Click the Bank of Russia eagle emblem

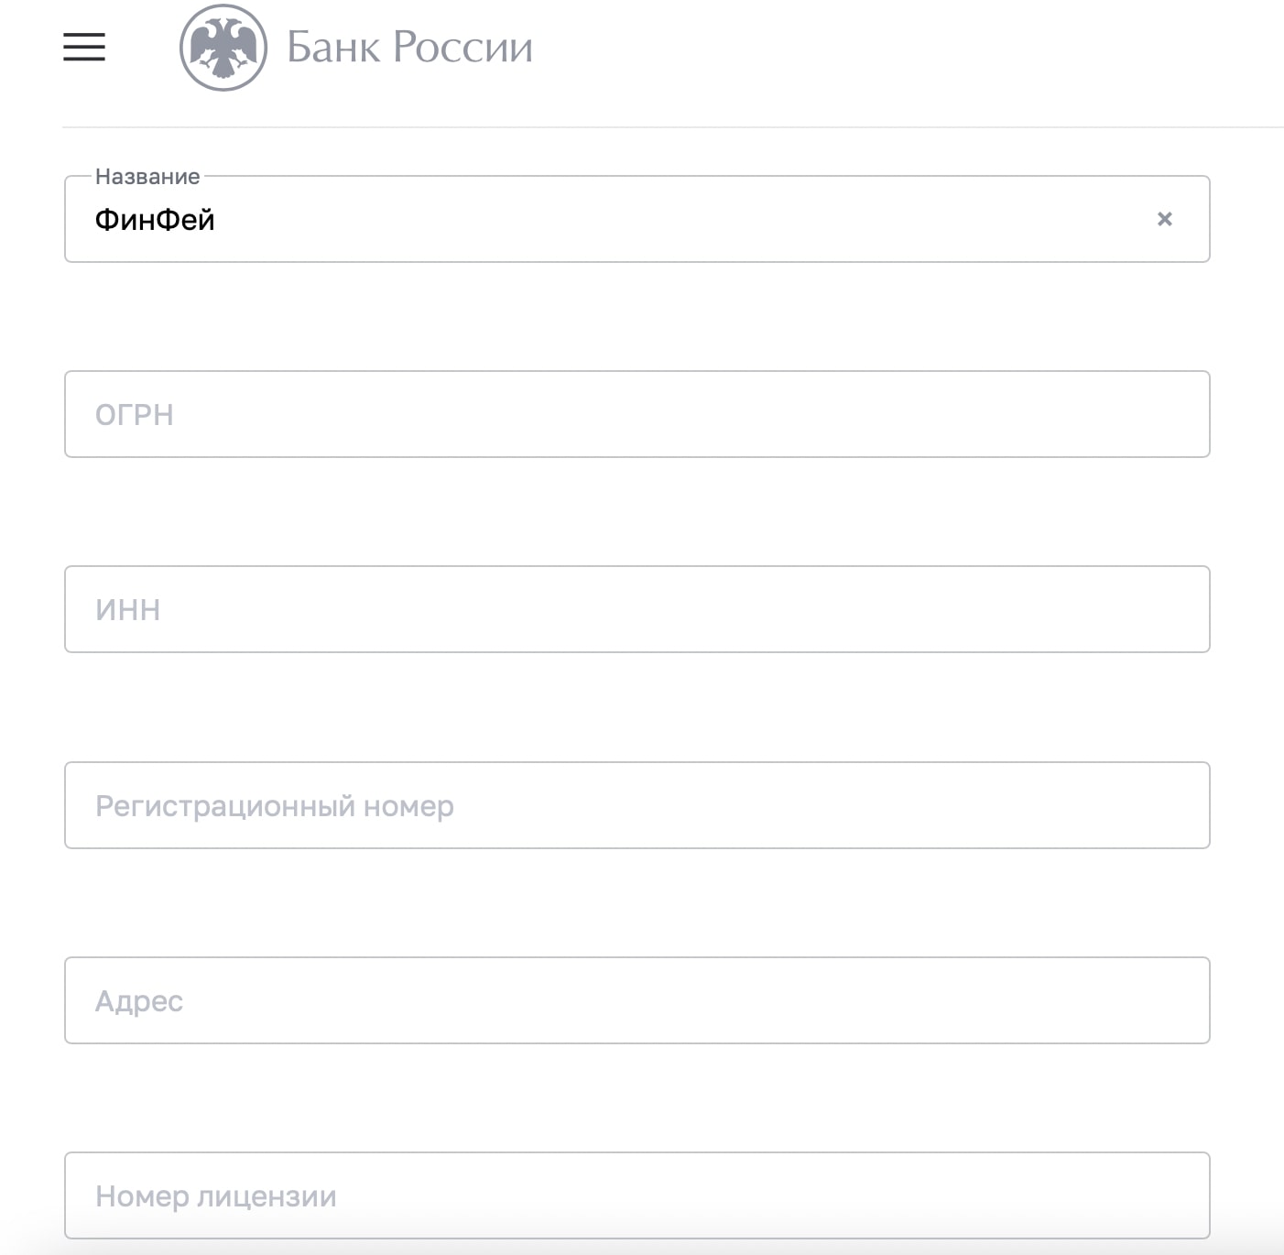223,48
